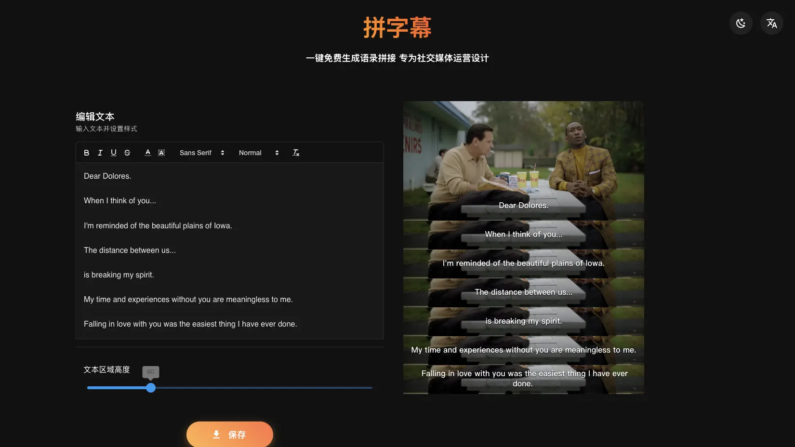
Task: Click the text area height slider handle
Action: point(151,388)
